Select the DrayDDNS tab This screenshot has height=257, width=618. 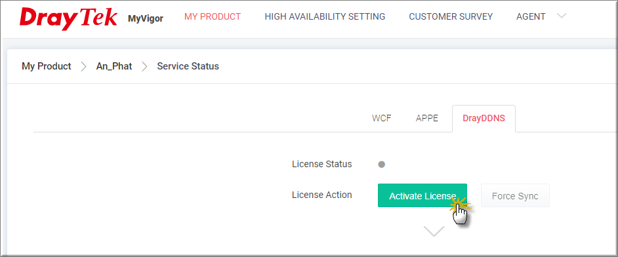(x=484, y=119)
